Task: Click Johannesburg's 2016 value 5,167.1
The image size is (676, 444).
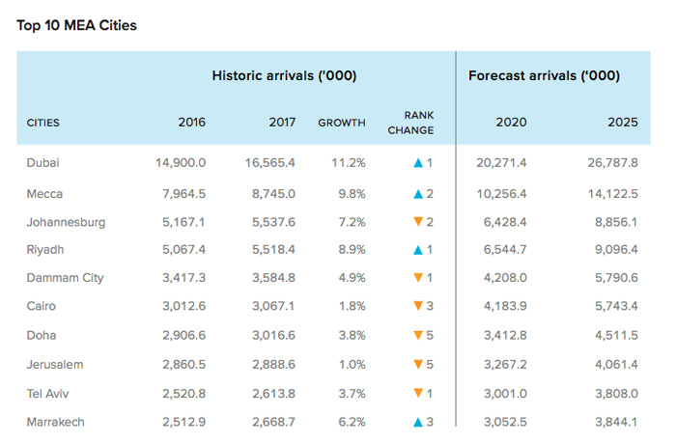Action: pyautogui.click(x=183, y=222)
